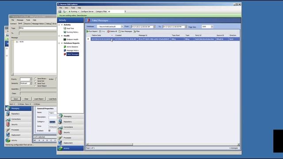Click Load Object button in Test Client
Screen dimensions: 283x159
click(39, 99)
